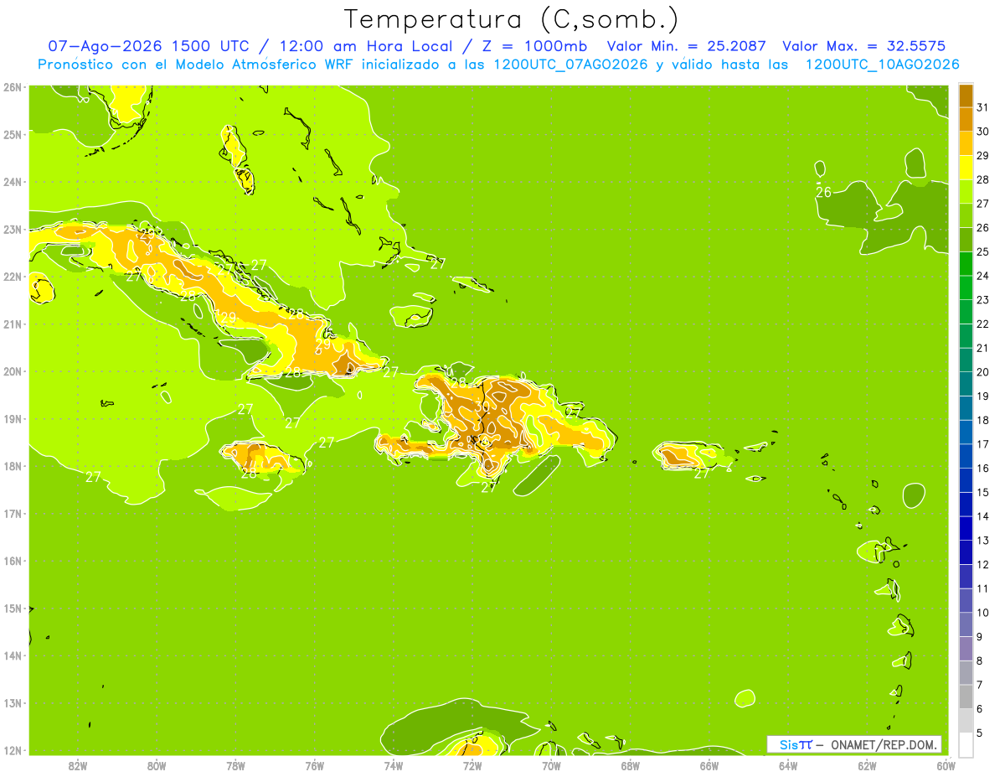Click the legend scale value "31"
1005x777 pixels.
click(983, 107)
